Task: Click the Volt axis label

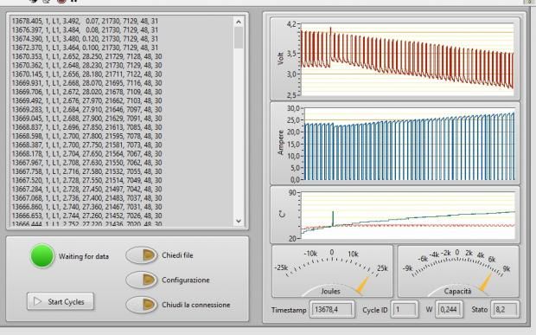Action: pyautogui.click(x=281, y=59)
